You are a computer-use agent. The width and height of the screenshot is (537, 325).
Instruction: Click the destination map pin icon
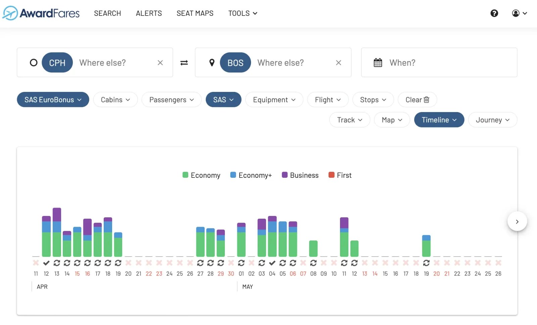212,63
